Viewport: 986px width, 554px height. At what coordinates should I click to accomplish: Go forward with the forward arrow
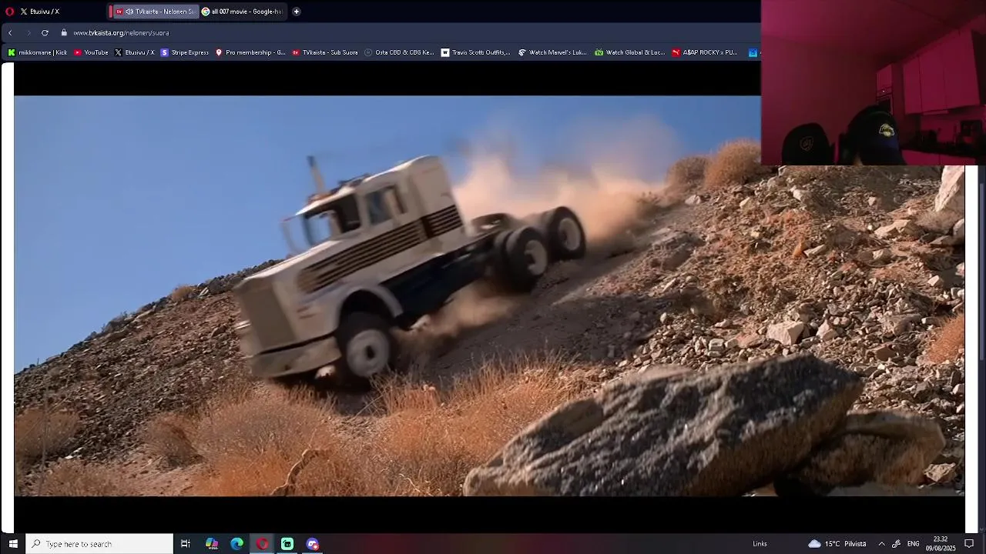tap(29, 33)
